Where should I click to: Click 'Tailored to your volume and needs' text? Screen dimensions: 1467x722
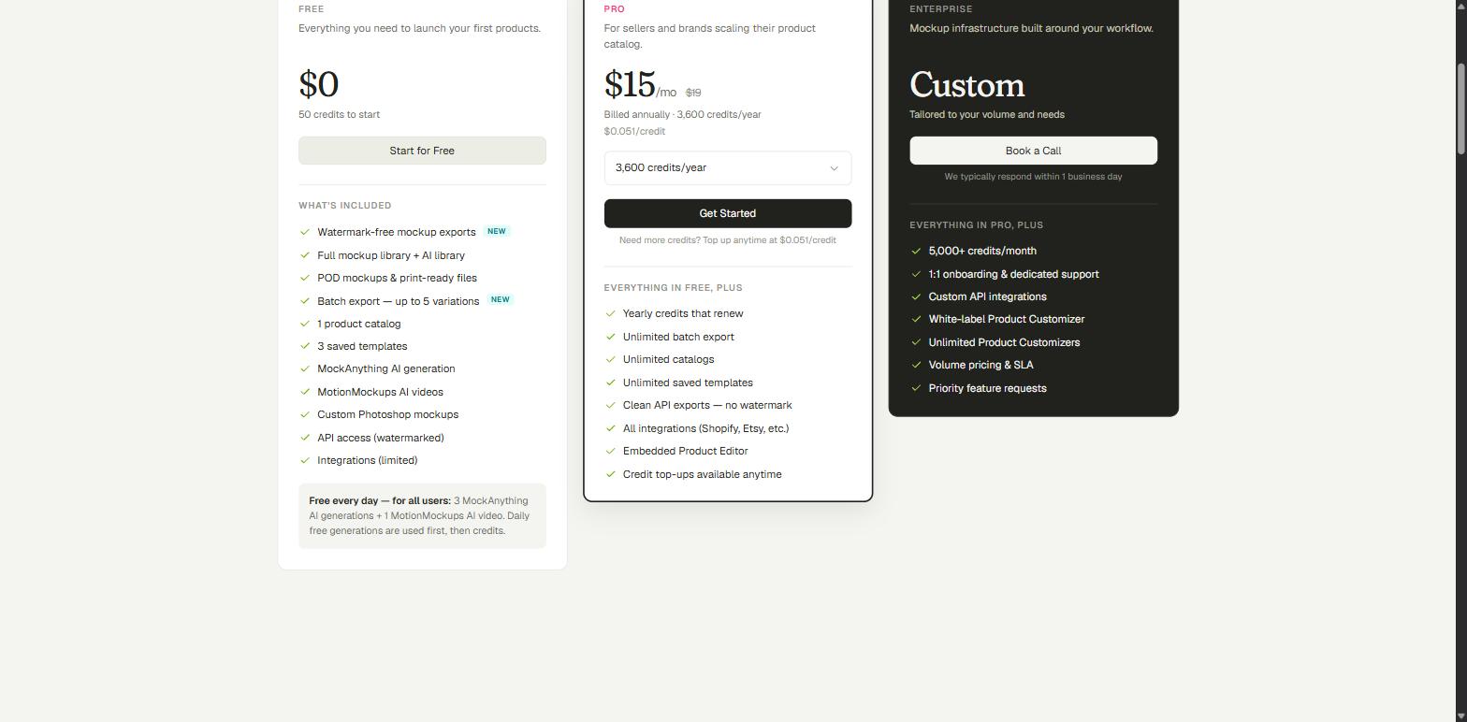pyautogui.click(x=987, y=115)
